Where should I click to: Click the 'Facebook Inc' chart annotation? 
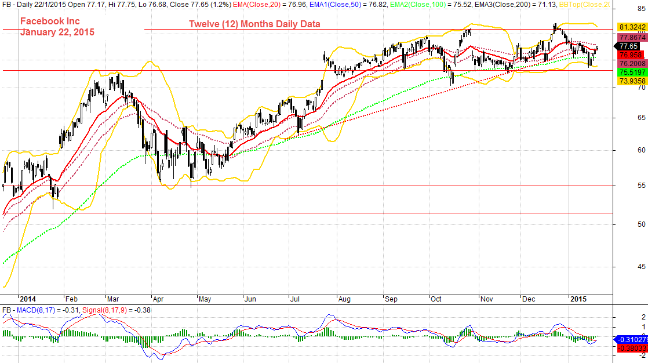(50, 21)
